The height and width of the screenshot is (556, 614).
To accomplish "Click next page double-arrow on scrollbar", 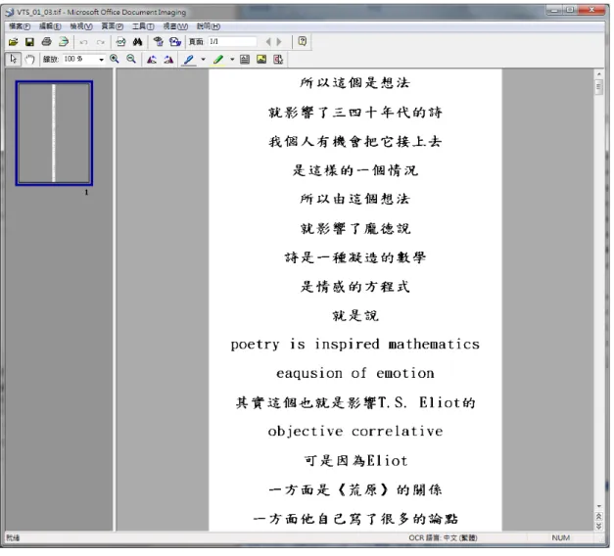I will pos(599,527).
